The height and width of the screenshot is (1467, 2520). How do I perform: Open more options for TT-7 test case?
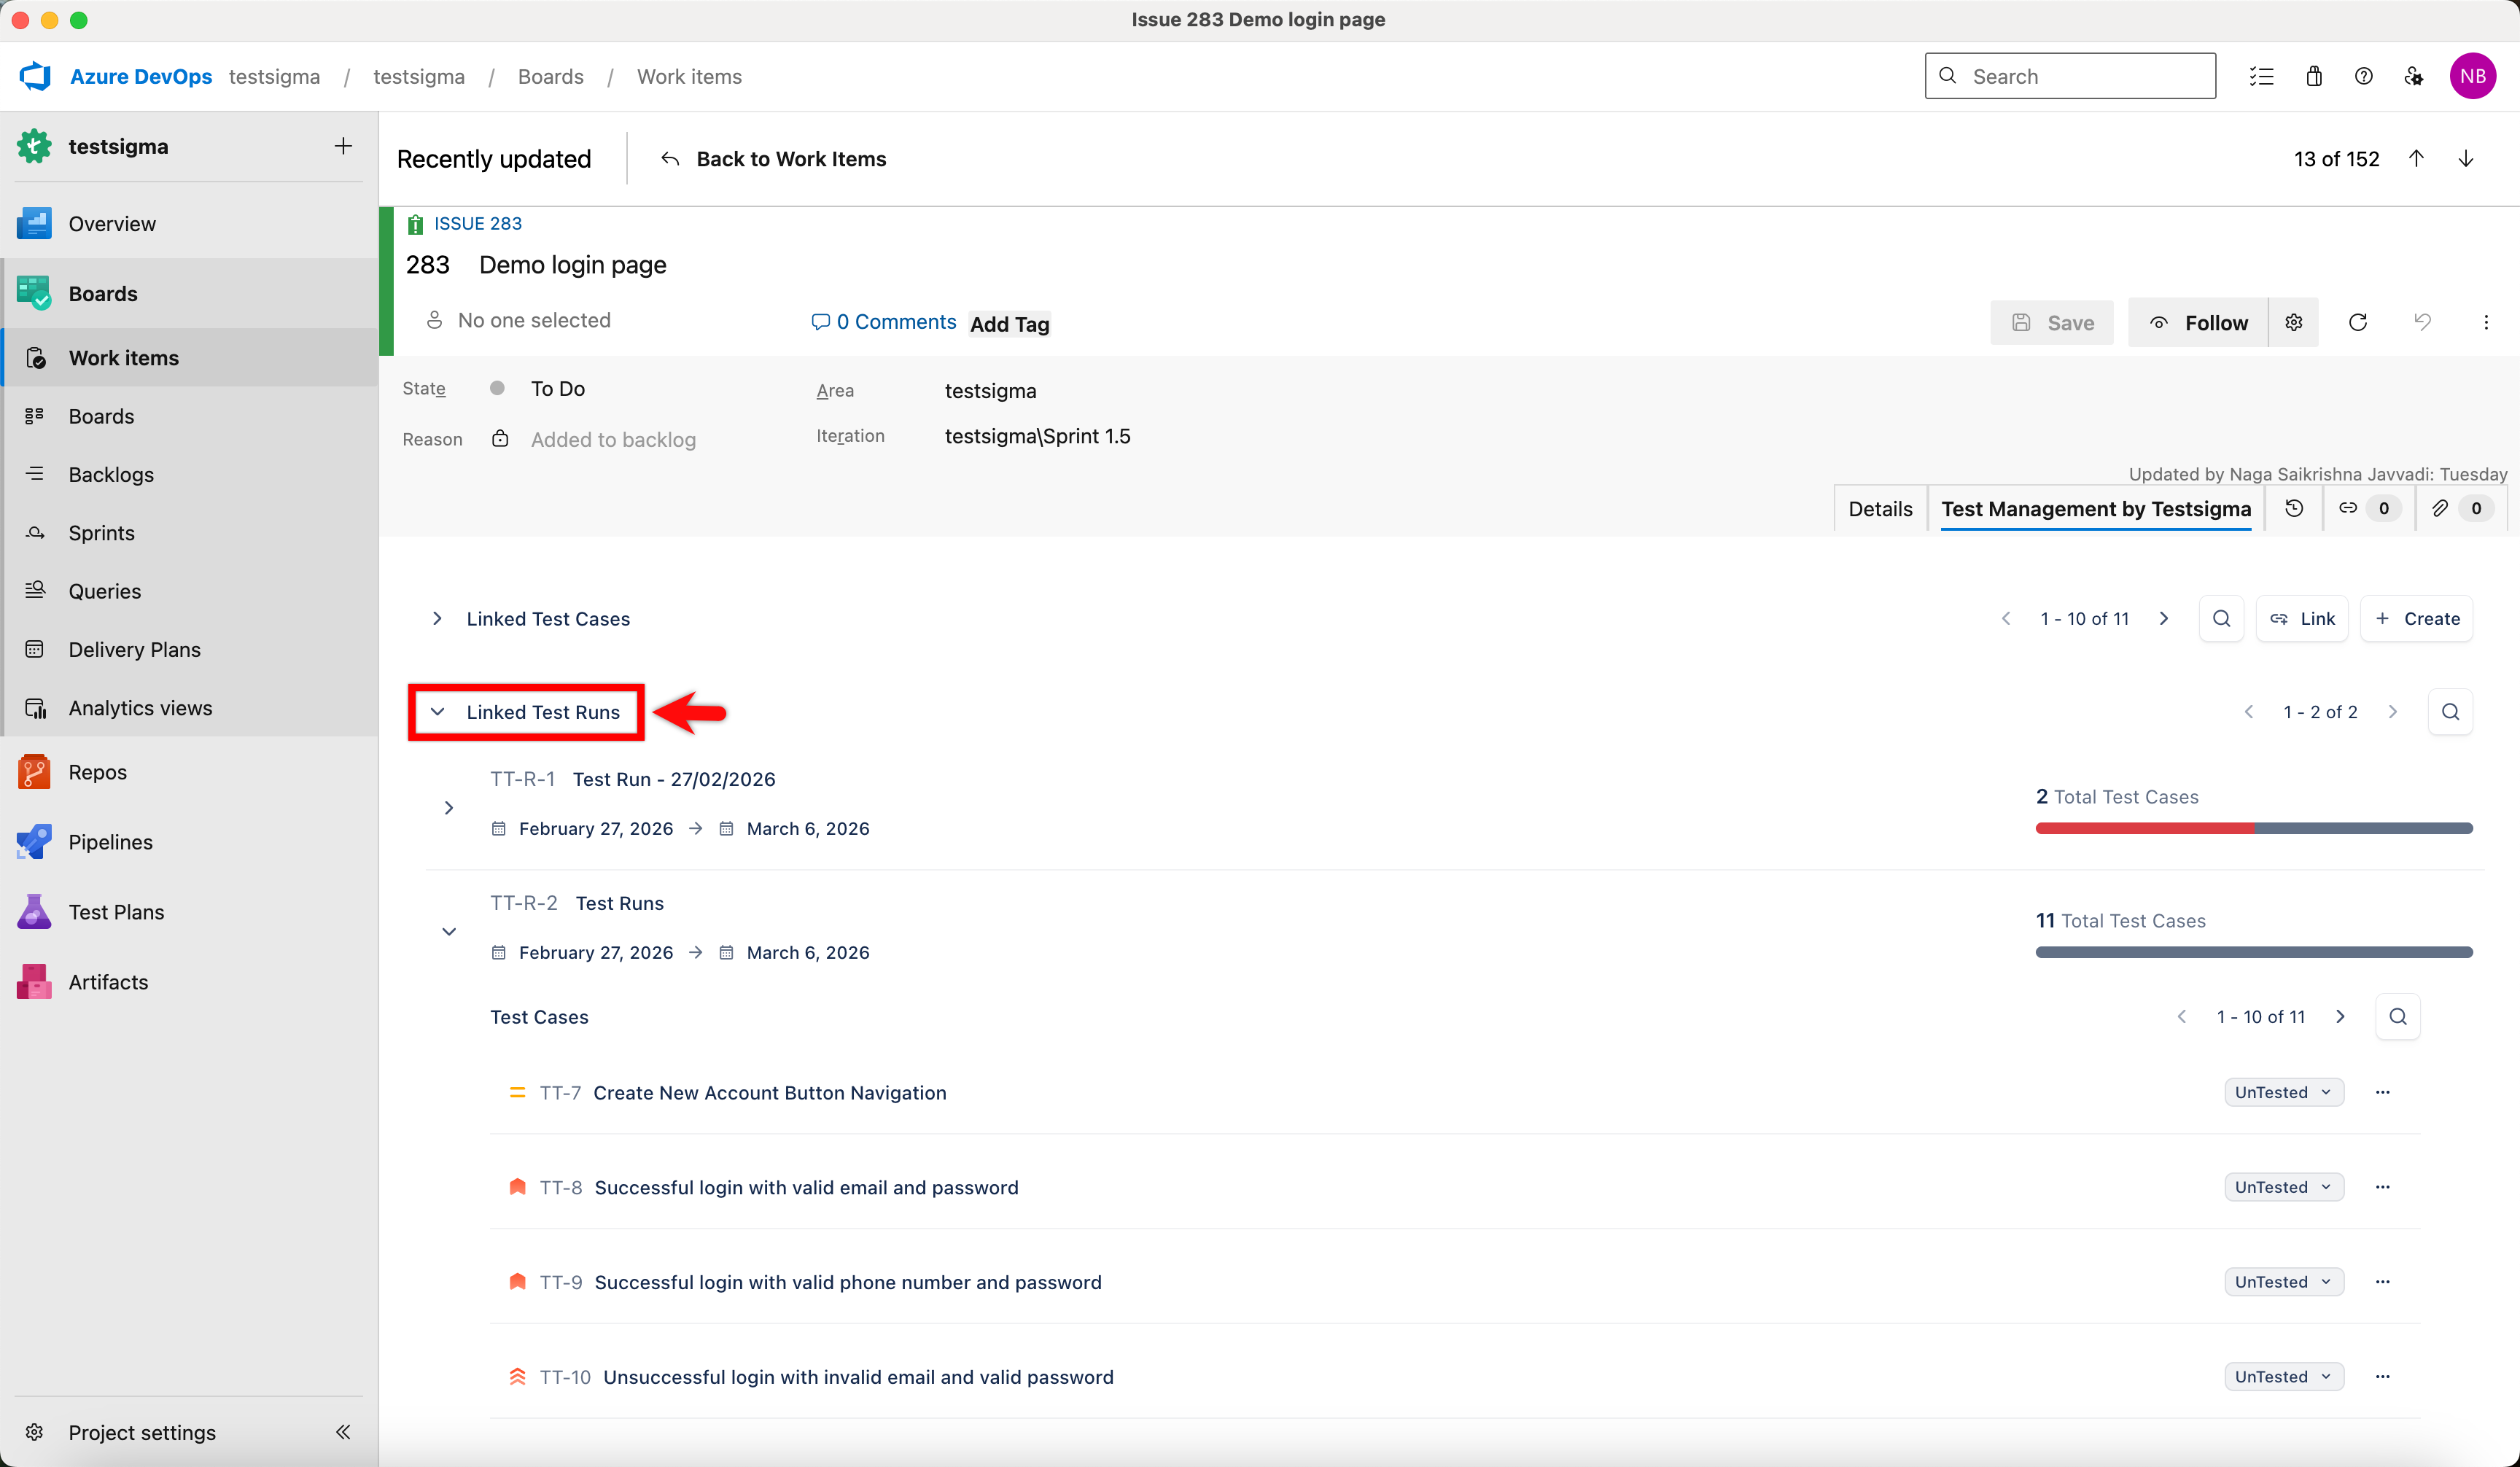click(x=2383, y=1093)
